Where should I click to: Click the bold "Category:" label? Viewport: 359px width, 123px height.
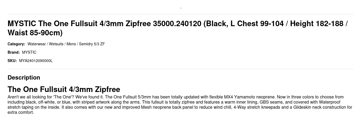pos(16,44)
